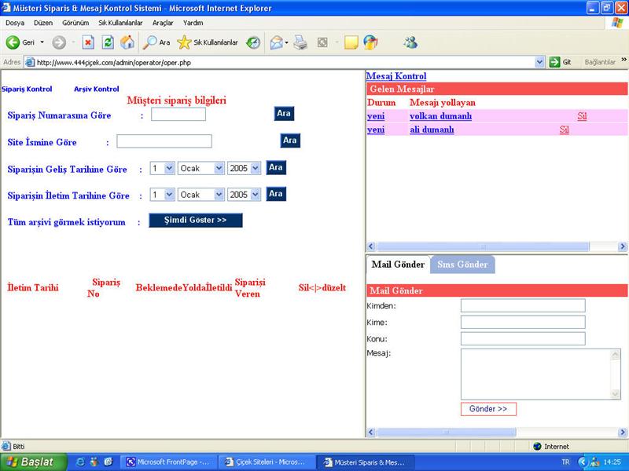Click the order number input field
This screenshot has width=629, height=471.
tap(178, 115)
